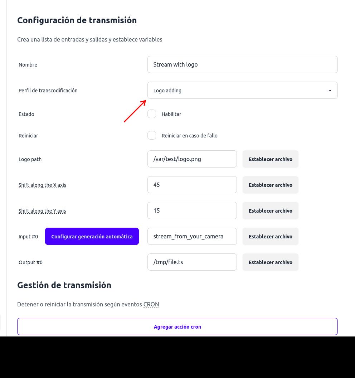Check Reiniciar en caso de fallo
Viewport: 355px width, 378px height.
(151, 135)
